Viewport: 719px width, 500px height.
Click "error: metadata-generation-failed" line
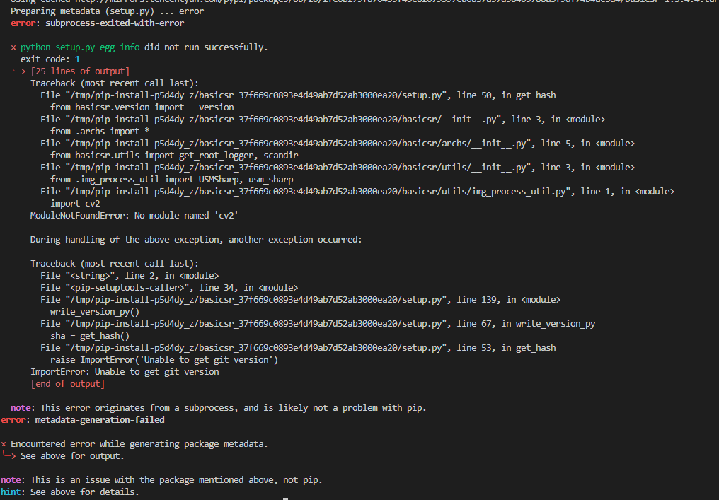coord(83,420)
